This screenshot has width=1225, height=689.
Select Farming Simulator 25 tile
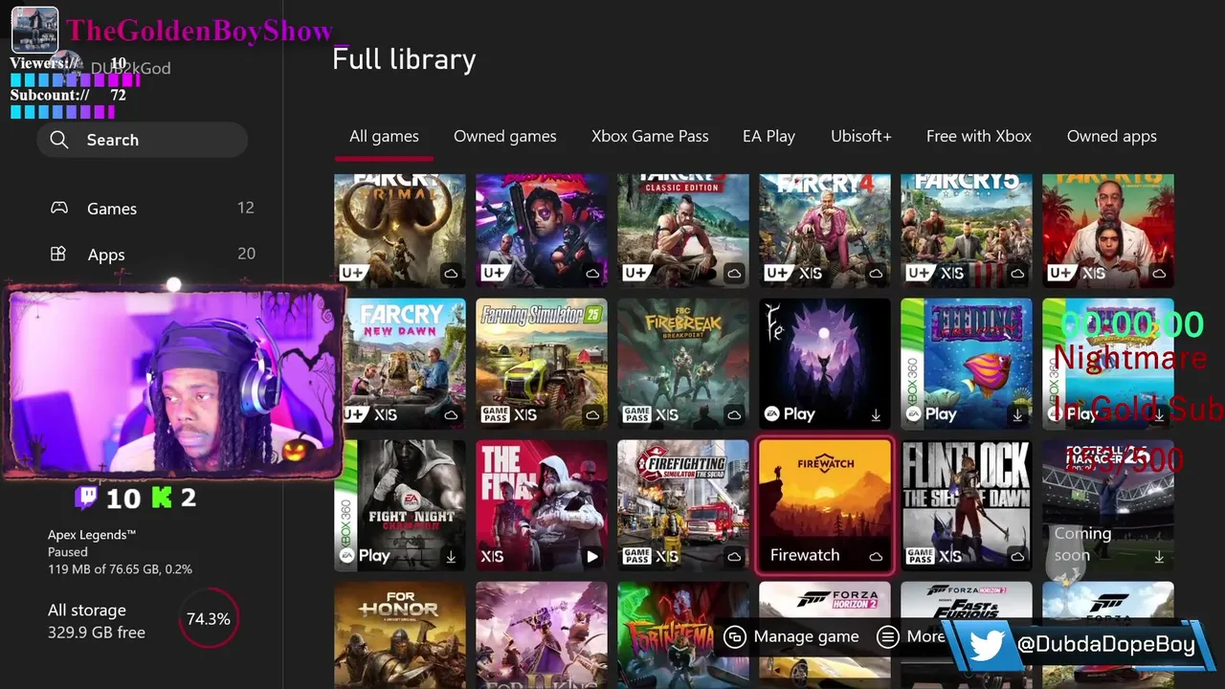542,364
